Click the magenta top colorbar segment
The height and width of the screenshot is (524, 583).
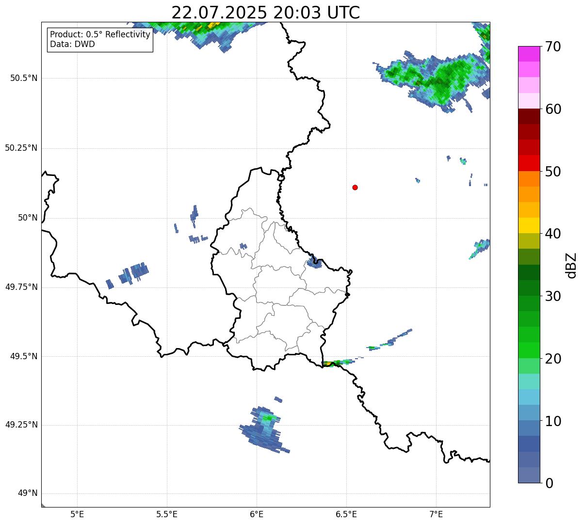[529, 54]
